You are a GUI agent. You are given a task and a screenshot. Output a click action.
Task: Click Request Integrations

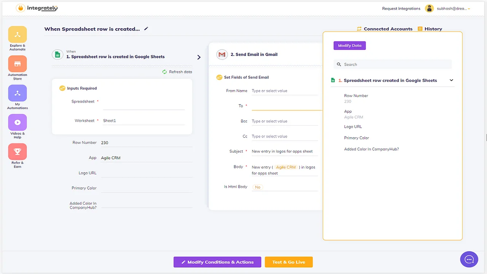click(401, 8)
